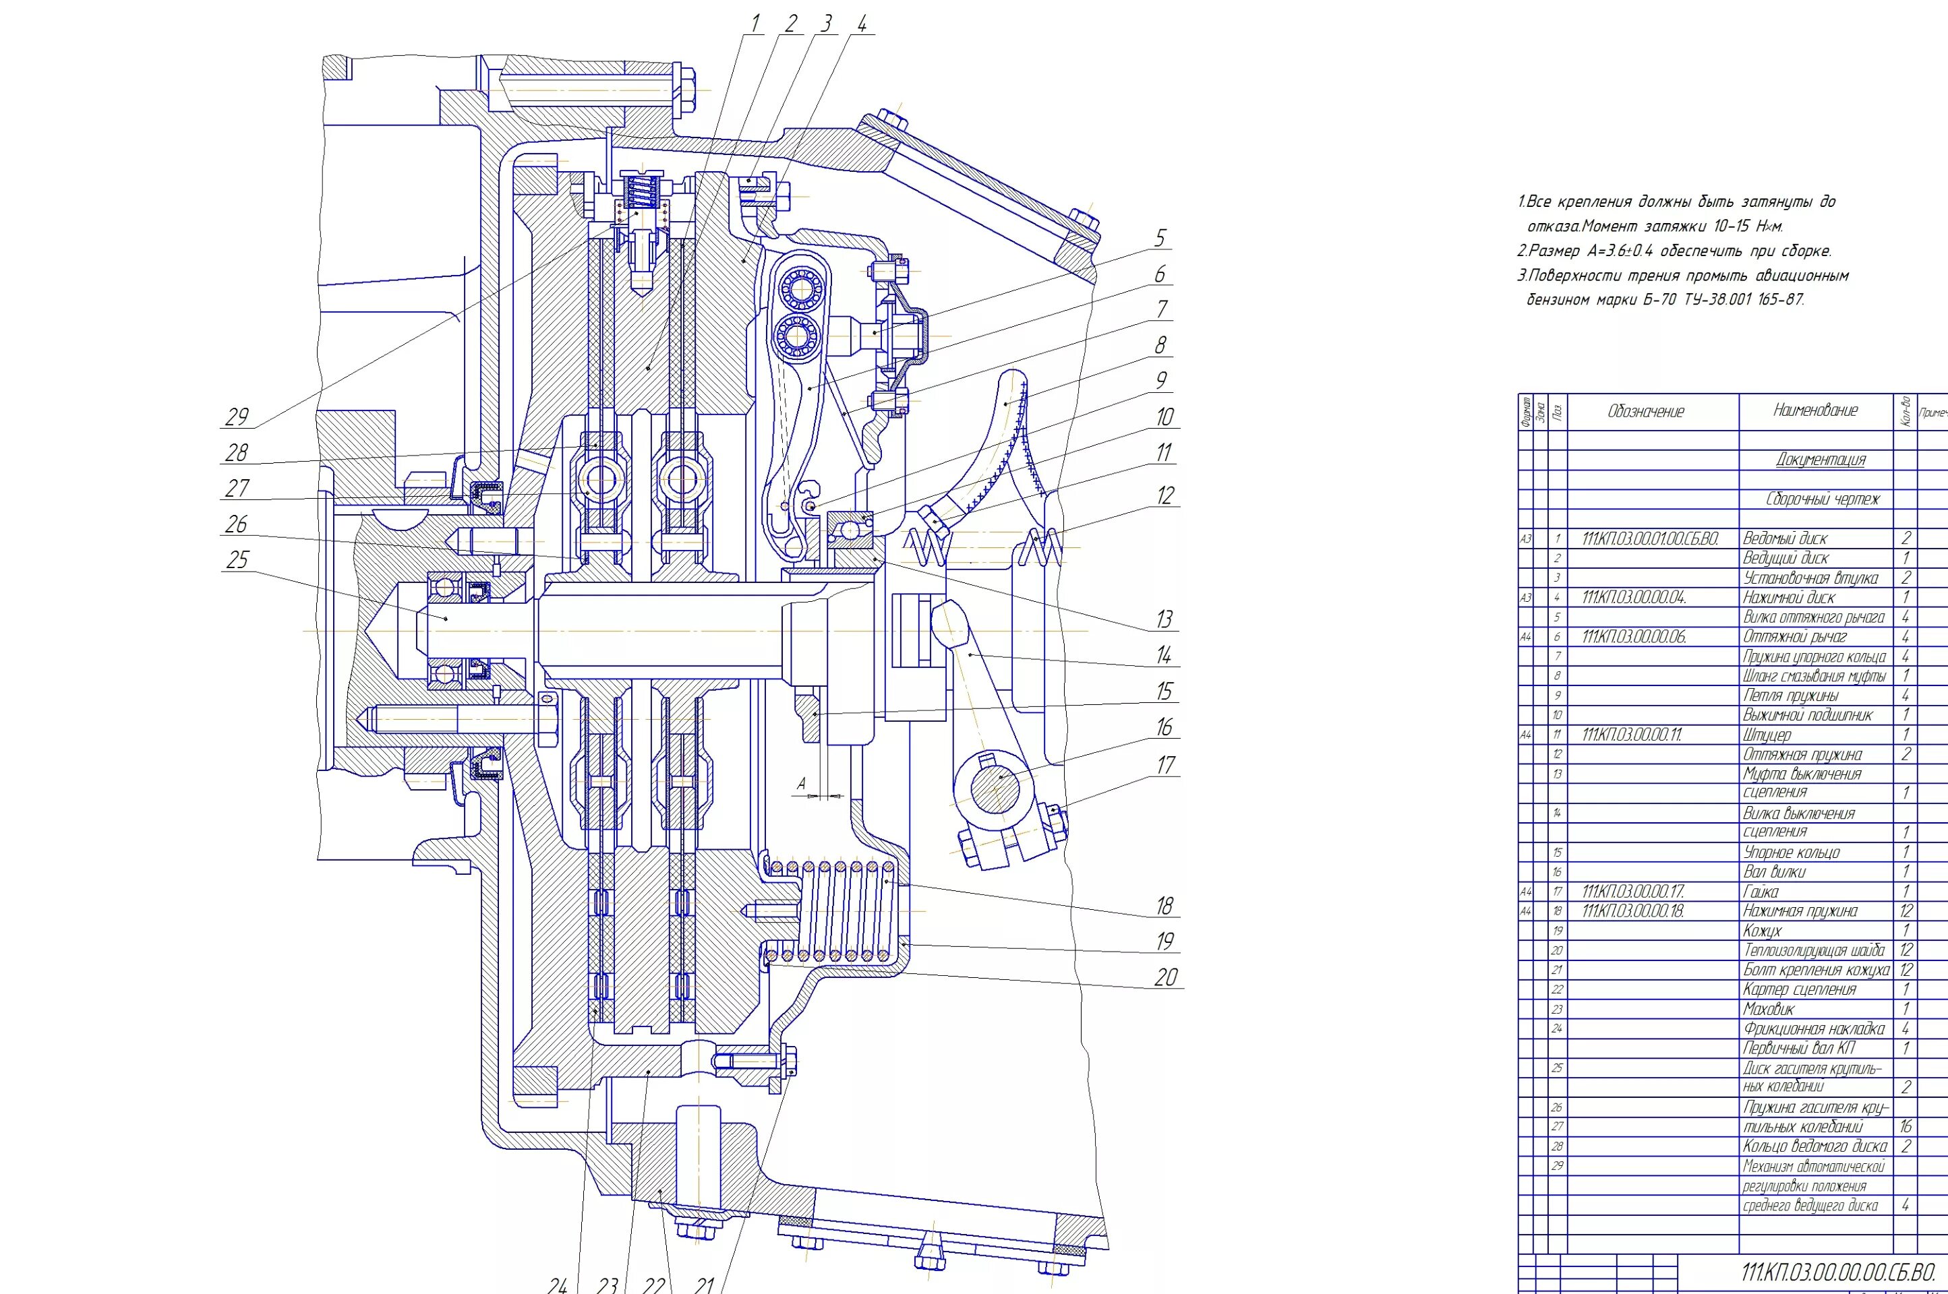Select callout label 17 near the fork shaft
The image size is (1948, 1294).
[1166, 764]
